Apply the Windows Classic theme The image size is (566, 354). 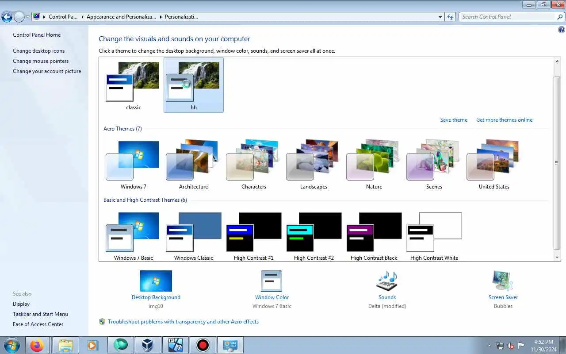click(193, 236)
